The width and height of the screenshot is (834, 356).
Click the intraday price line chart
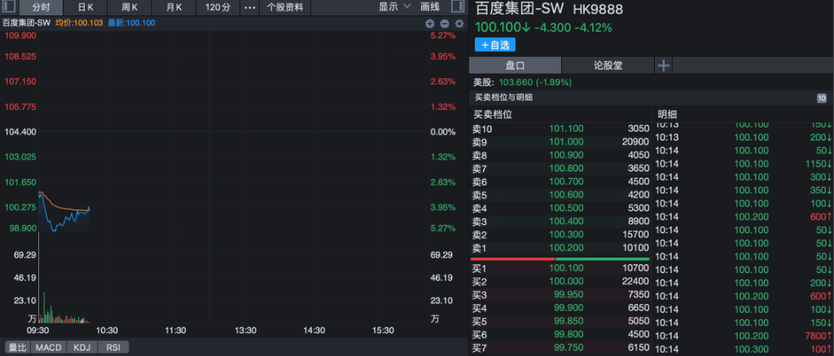pos(64,212)
